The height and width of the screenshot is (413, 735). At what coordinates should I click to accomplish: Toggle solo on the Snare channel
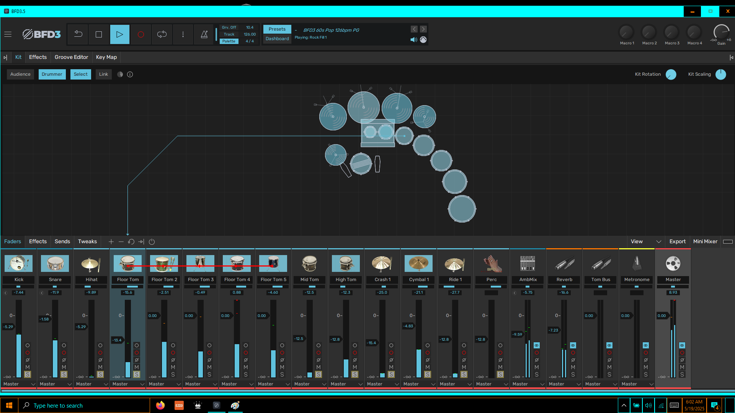(64, 374)
